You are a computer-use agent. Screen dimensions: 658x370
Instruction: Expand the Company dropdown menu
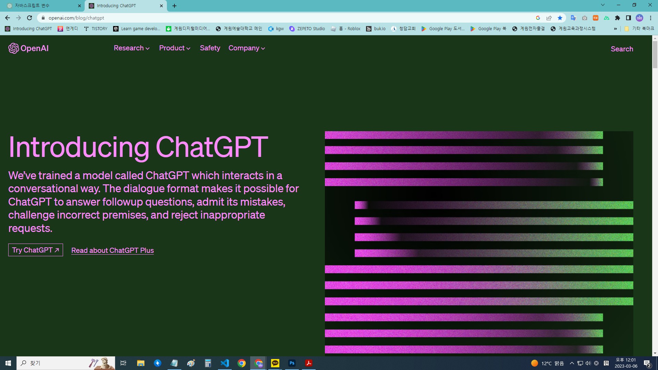coord(246,48)
